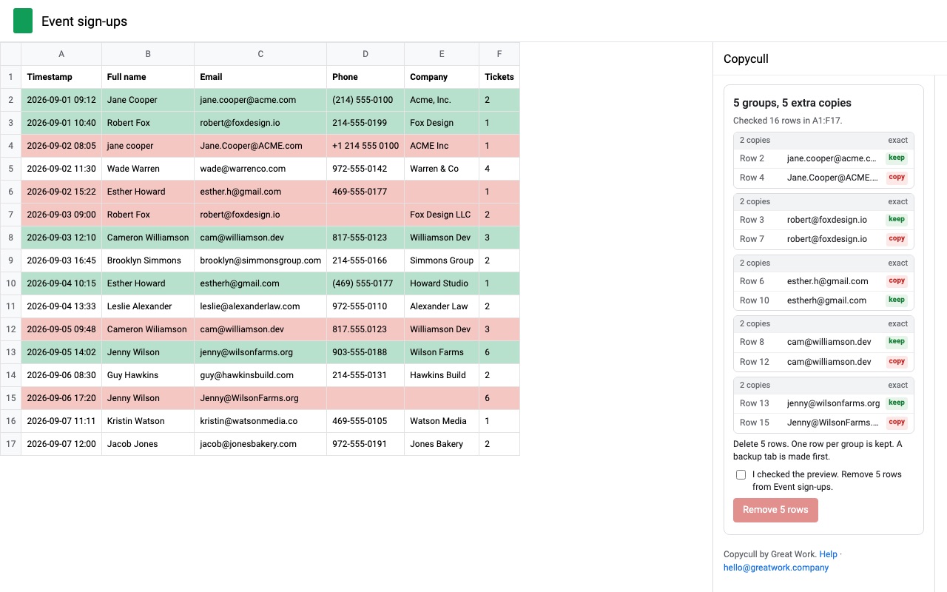The width and height of the screenshot is (947, 592).
Task: Click the 'keep' badge for Row 13
Action: [x=897, y=403]
